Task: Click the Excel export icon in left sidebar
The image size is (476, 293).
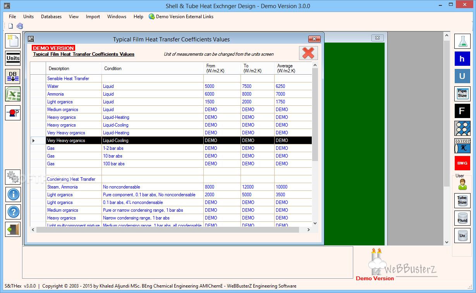Action: (x=13, y=94)
